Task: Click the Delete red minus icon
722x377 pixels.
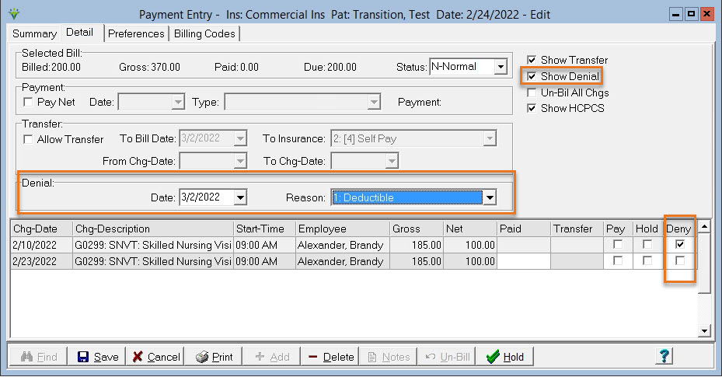Action: point(312,357)
